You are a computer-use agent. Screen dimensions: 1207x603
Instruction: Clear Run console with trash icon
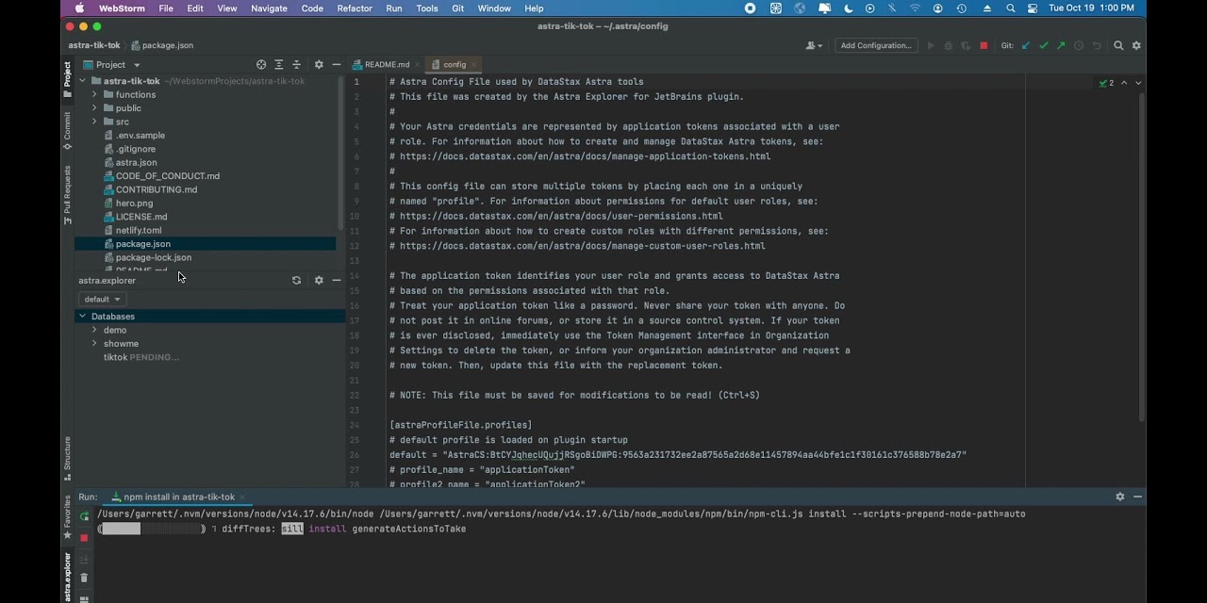[84, 578]
